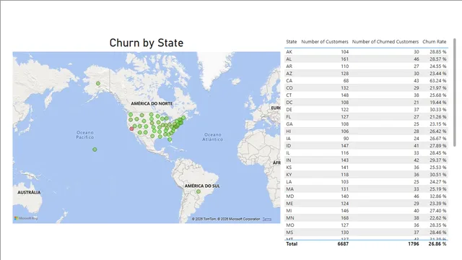The image size is (462, 260).
Task: Click the Churn by State title
Action: (x=147, y=43)
